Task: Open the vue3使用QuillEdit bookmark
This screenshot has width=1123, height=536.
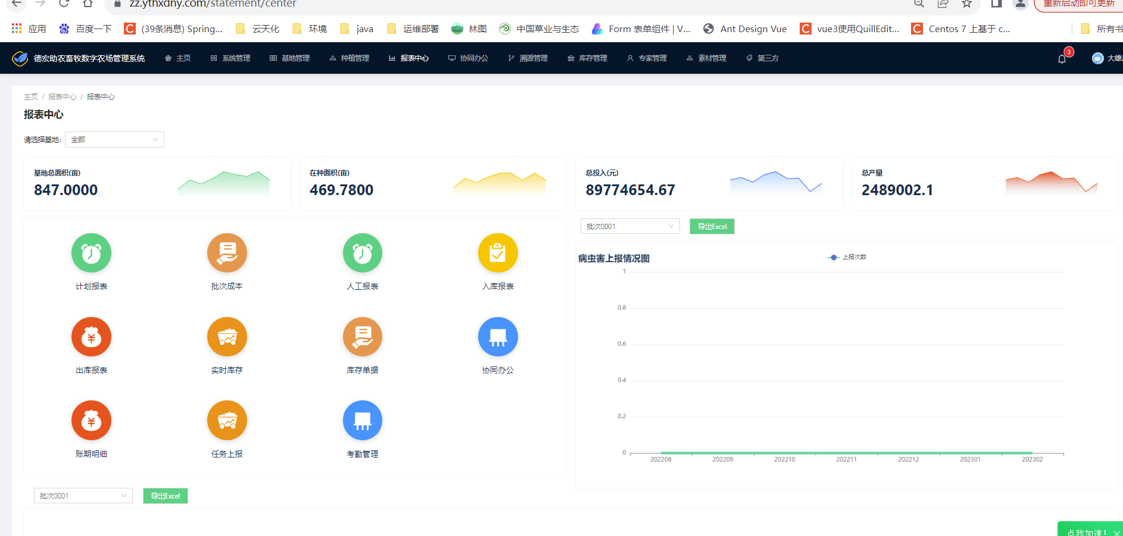Action: (x=849, y=29)
